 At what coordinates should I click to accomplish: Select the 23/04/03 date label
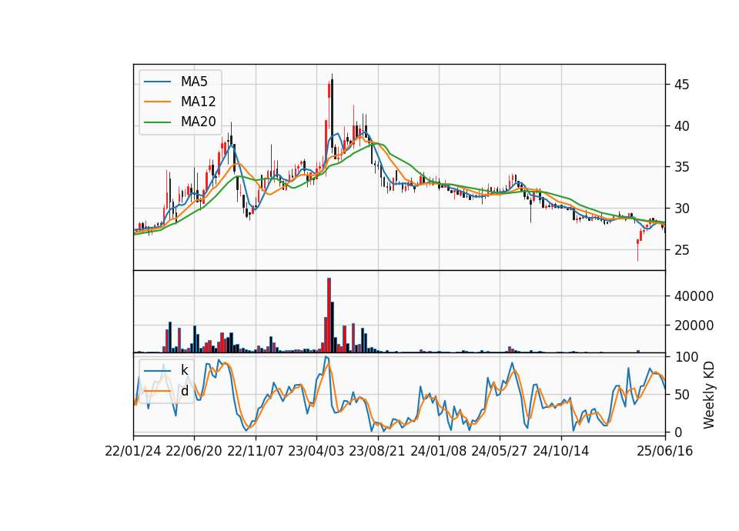click(x=316, y=451)
